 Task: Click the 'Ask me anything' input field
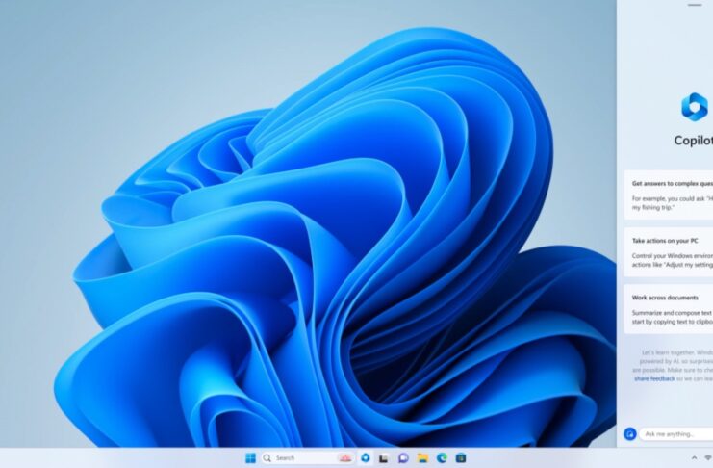[676, 434]
